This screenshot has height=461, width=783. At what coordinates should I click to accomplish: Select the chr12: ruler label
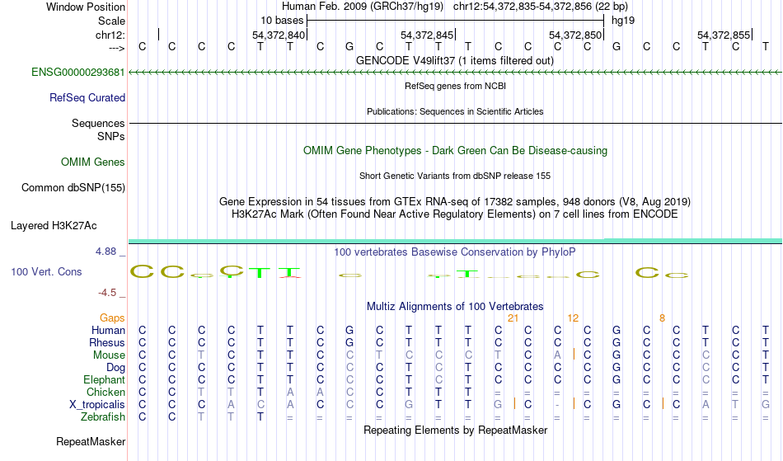click(110, 35)
